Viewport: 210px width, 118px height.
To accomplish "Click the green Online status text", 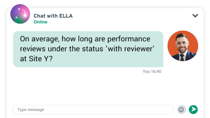I will click(x=40, y=22).
